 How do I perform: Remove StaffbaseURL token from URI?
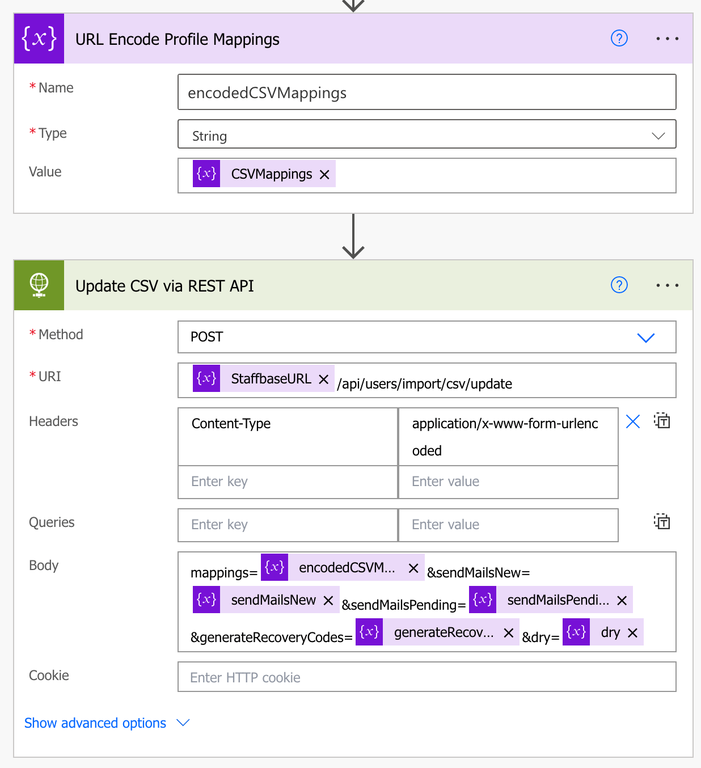point(323,379)
